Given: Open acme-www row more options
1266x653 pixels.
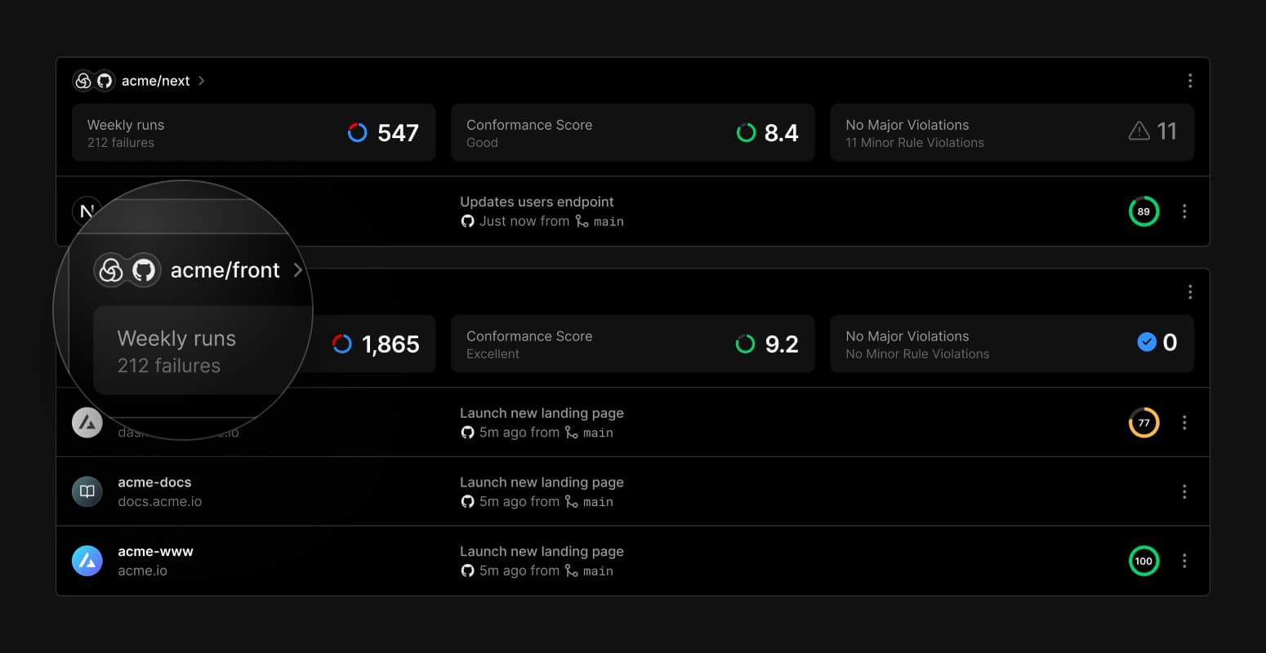Looking at the screenshot, I should (1184, 561).
